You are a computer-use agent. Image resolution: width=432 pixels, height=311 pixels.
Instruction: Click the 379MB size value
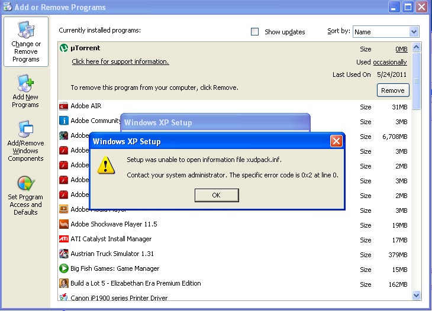point(398,255)
